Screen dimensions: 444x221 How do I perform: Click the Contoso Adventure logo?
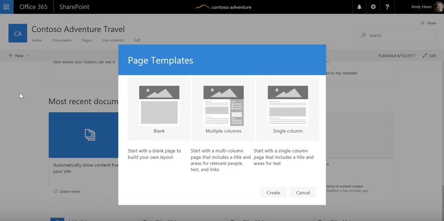point(223,7)
